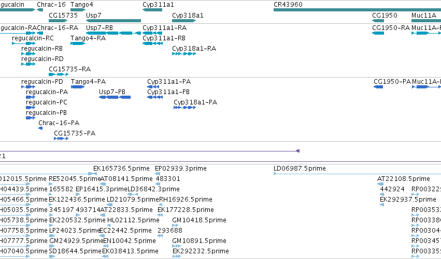Click EST AT08141.5prime
Screen dimensions: 441x259
126,178
